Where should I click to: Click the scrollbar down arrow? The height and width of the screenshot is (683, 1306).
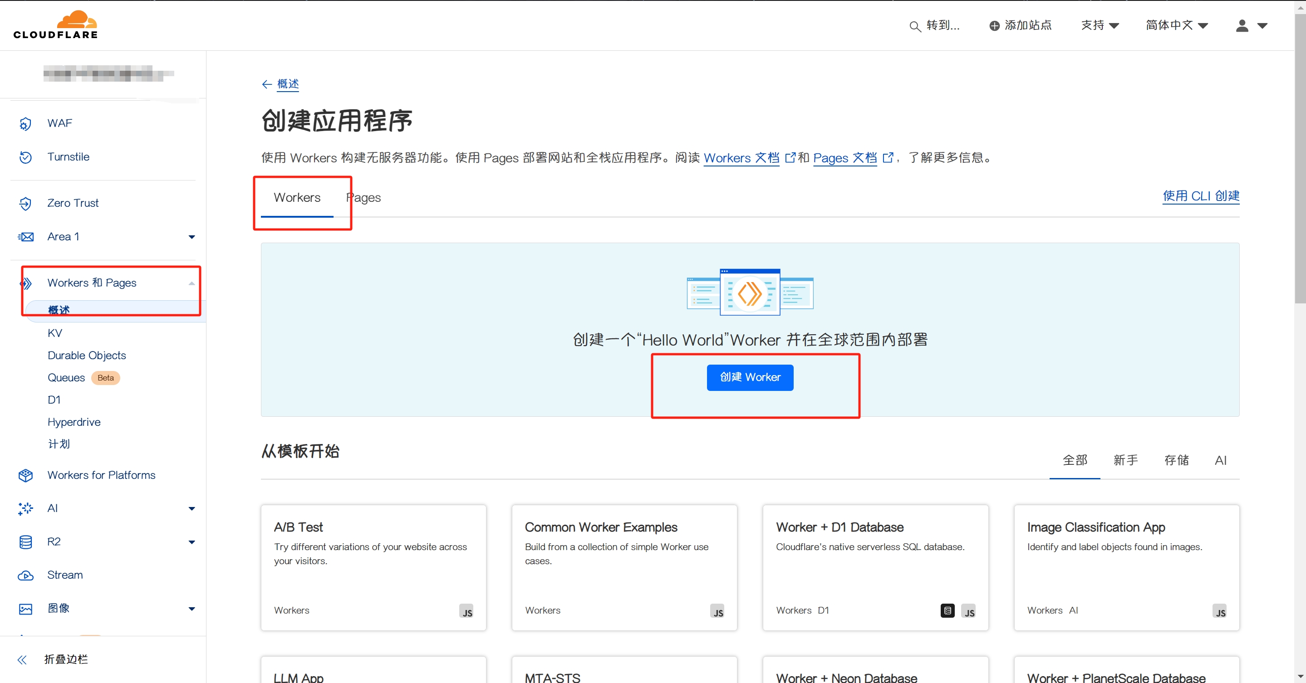(x=1300, y=676)
